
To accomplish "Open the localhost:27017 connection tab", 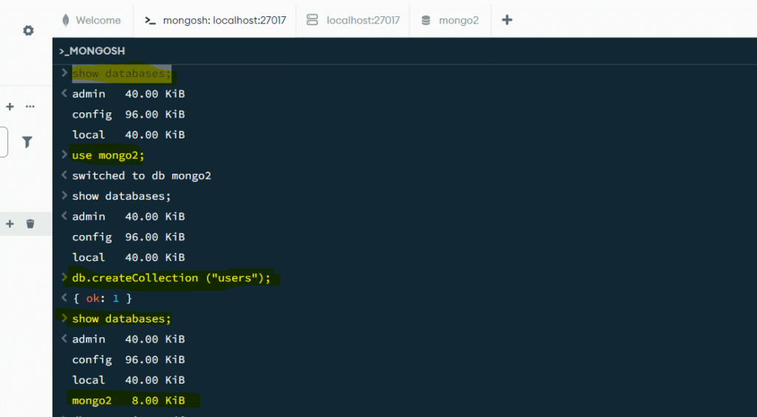I will pyautogui.click(x=353, y=20).
